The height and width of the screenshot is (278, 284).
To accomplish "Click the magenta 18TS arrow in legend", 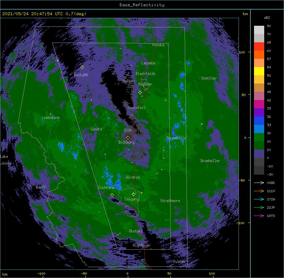I will click(x=259, y=216).
